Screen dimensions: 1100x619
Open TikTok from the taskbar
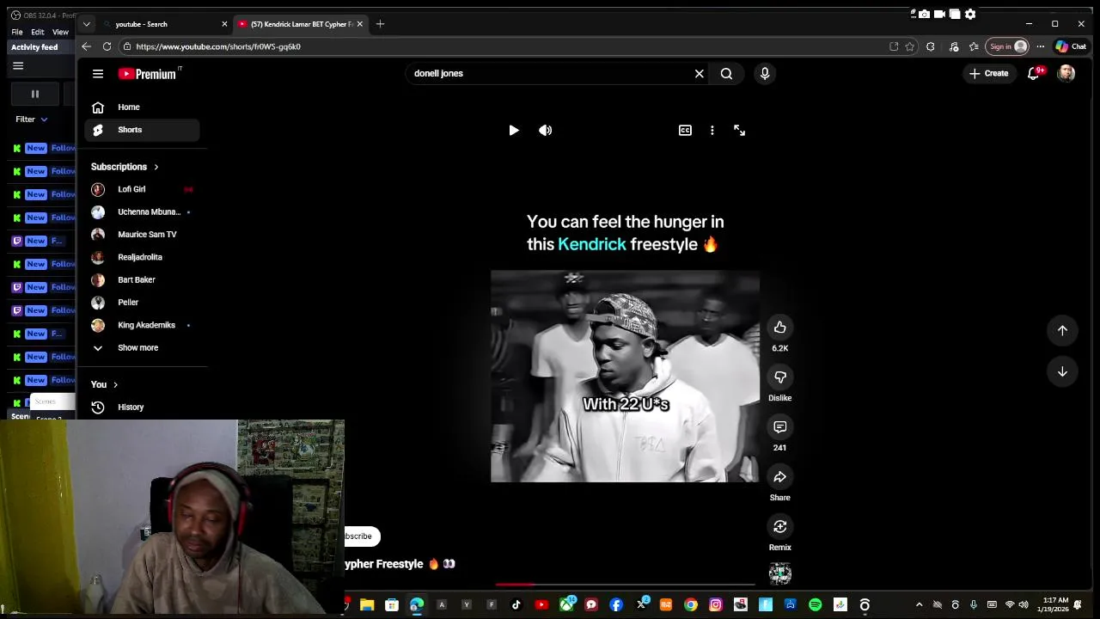tap(516, 604)
